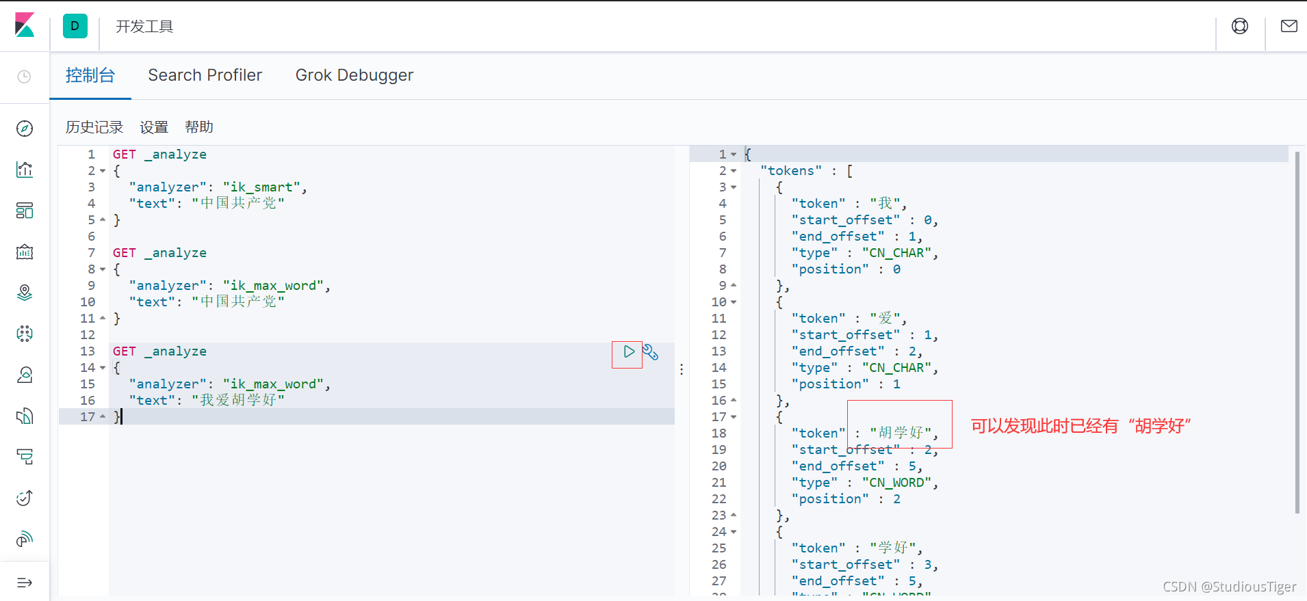This screenshot has height=601, width=1307.
Task: Collapse first token object at response line 3
Action: click(x=734, y=187)
